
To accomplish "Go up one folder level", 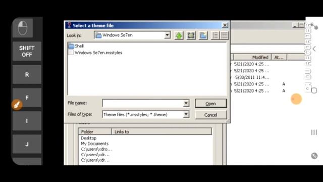I will [x=179, y=35].
